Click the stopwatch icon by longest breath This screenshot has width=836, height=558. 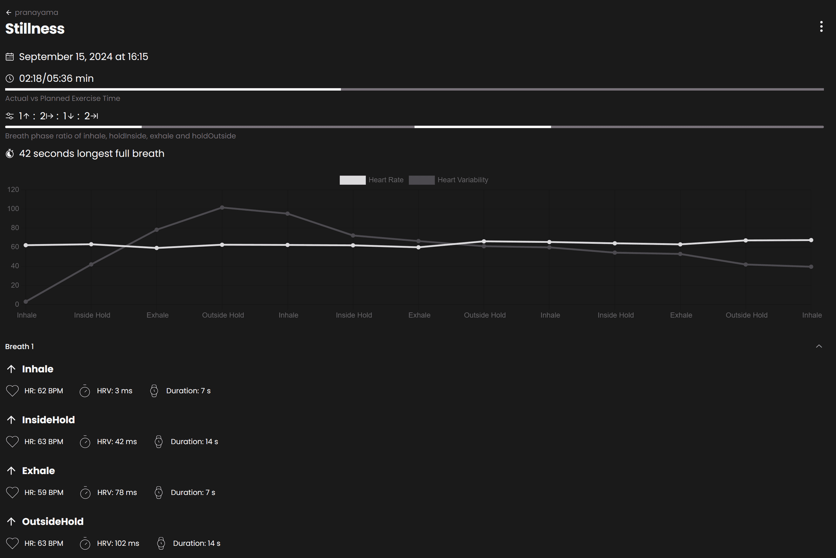(x=10, y=154)
